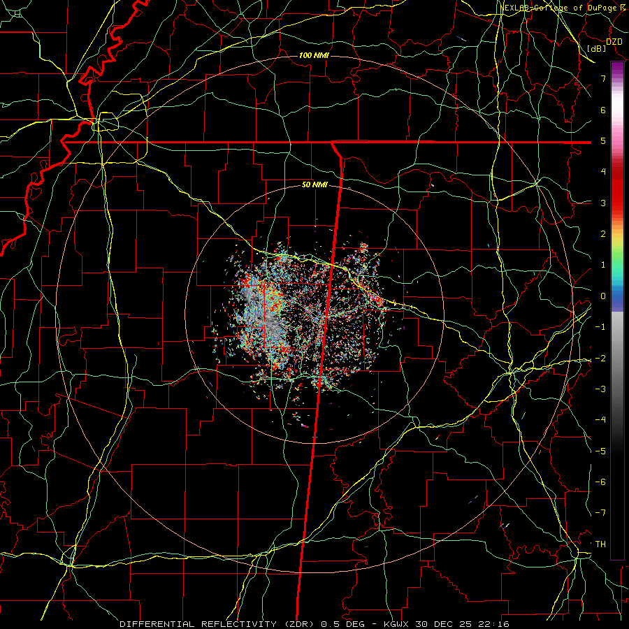Viewport: 629px width, 629px height.
Task: Click the '0.5 DEG' elevation text
Action: click(x=343, y=624)
